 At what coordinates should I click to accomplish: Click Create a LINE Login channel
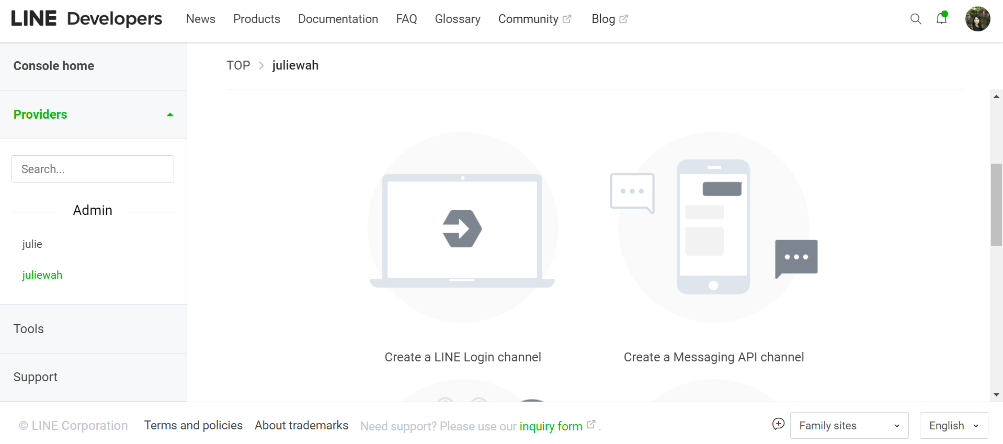click(x=463, y=357)
